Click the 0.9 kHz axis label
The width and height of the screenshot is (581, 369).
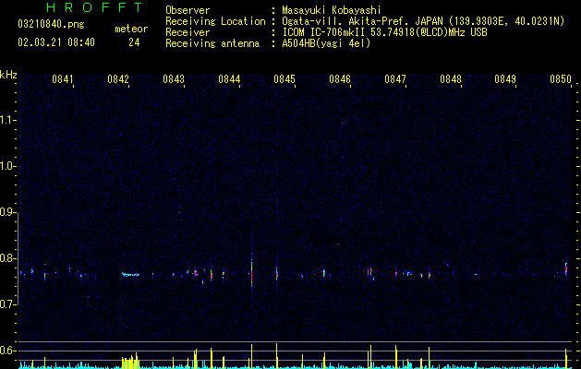7,212
